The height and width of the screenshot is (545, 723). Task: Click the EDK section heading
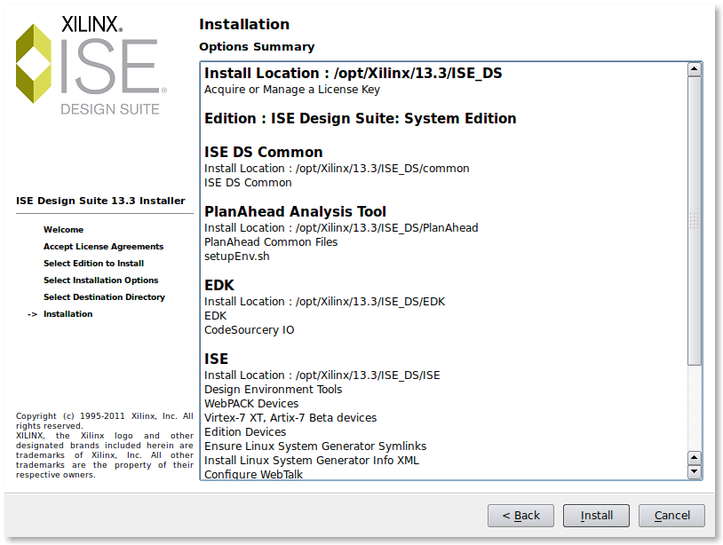219,285
